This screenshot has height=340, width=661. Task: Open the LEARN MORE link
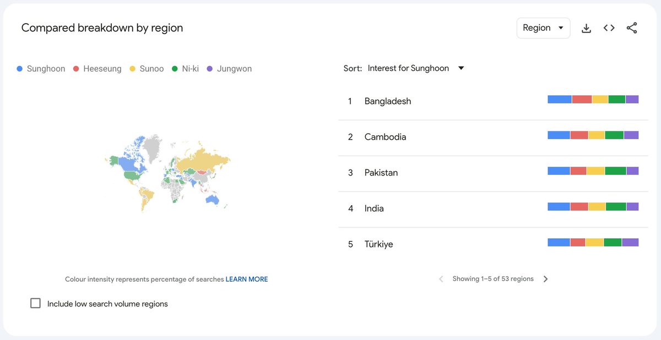click(x=247, y=279)
